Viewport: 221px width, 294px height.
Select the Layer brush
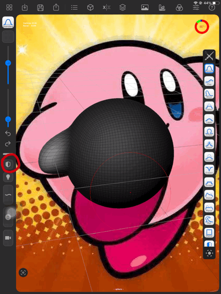click(209, 119)
